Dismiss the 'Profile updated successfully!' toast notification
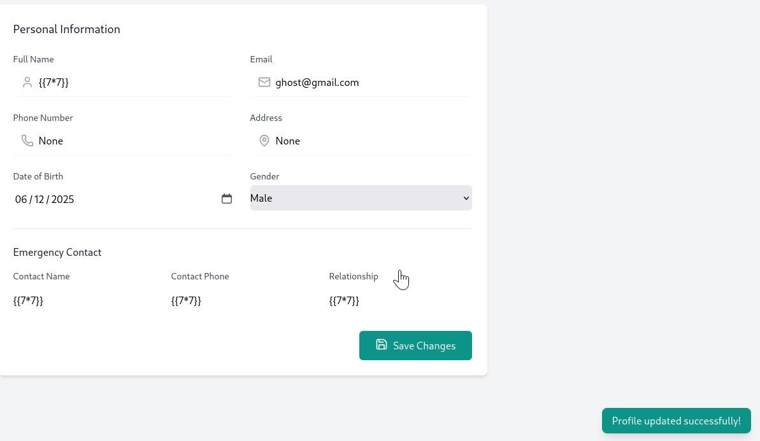The width and height of the screenshot is (760, 441). coord(676,421)
